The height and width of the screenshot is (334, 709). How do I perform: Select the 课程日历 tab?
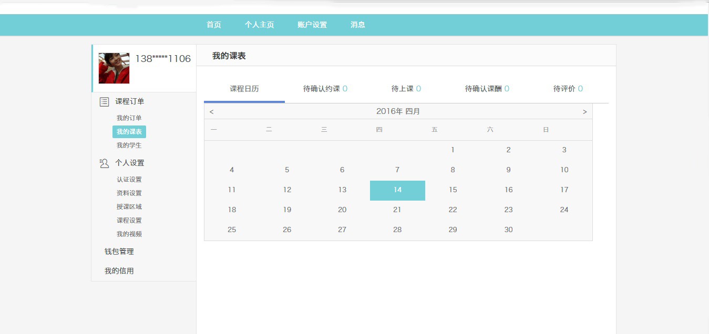(x=244, y=89)
